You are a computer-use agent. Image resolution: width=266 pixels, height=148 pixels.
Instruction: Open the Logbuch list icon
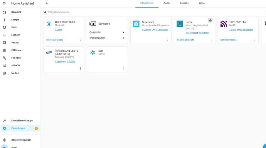click(x=4, y=35)
